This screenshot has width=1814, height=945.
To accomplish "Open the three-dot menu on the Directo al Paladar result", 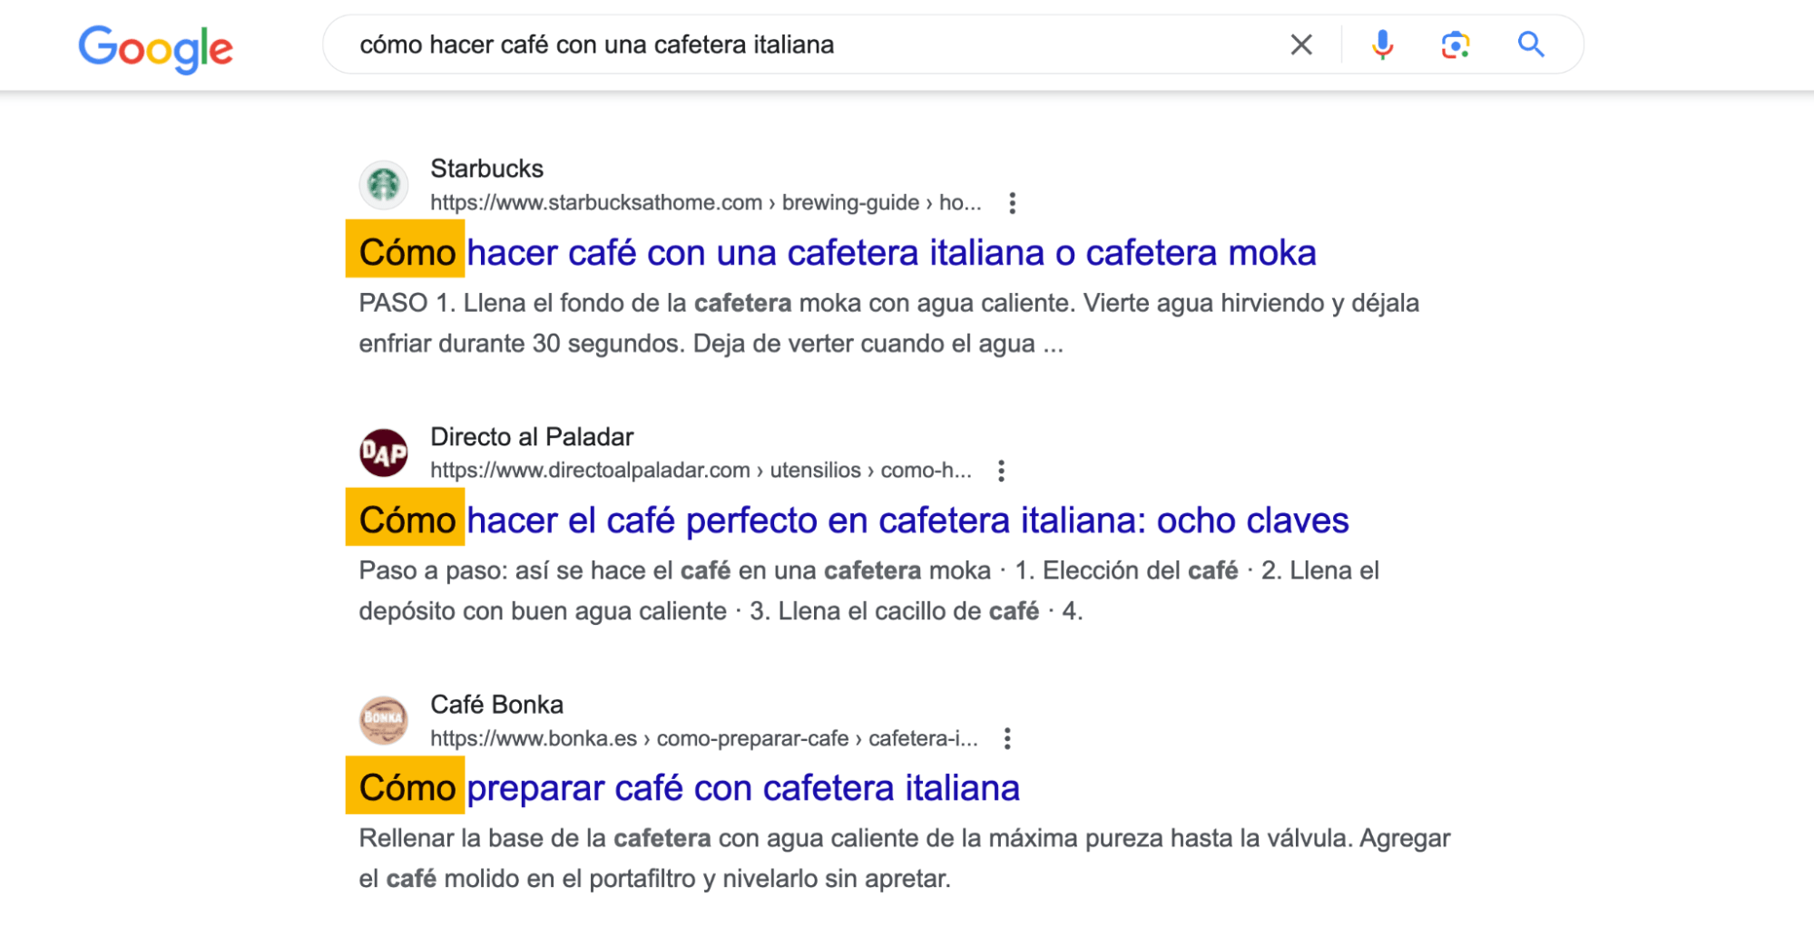I will click(1002, 471).
